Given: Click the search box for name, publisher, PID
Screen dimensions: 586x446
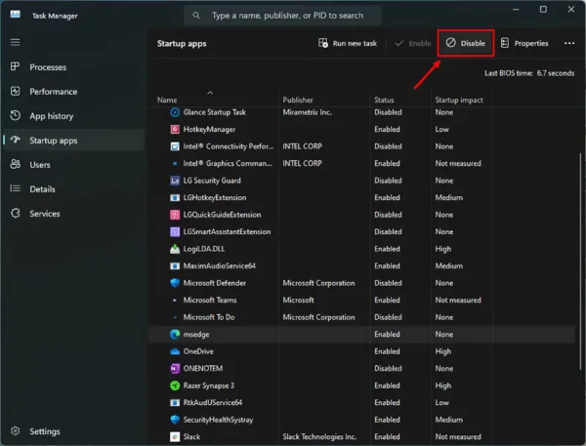Looking at the screenshot, I should 282,16.
